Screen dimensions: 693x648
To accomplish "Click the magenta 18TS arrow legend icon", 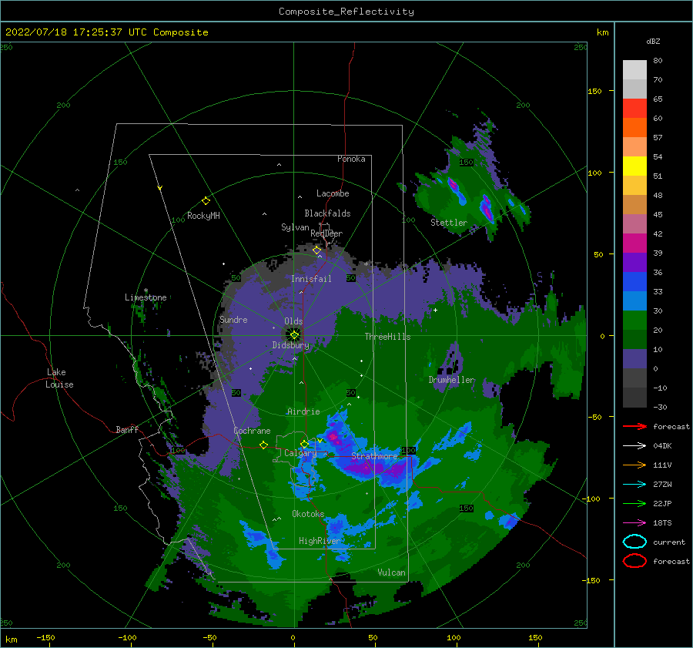I will tap(634, 523).
